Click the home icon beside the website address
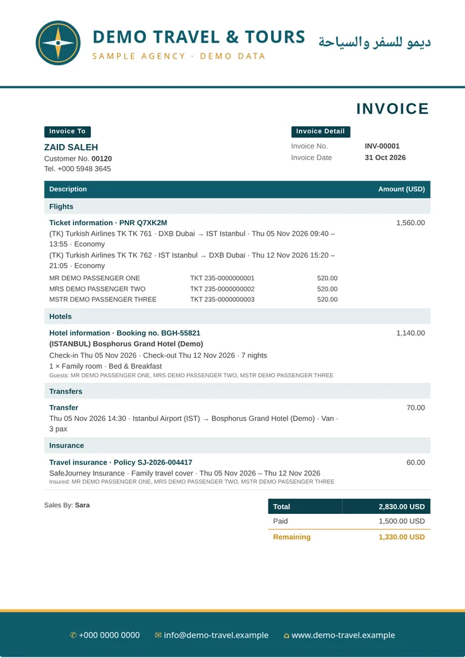Image resolution: width=465 pixels, height=658 pixels. (286, 636)
